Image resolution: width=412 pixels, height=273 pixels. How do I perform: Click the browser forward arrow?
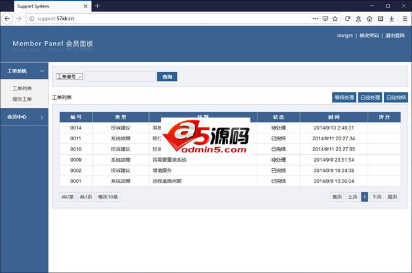tap(18, 18)
